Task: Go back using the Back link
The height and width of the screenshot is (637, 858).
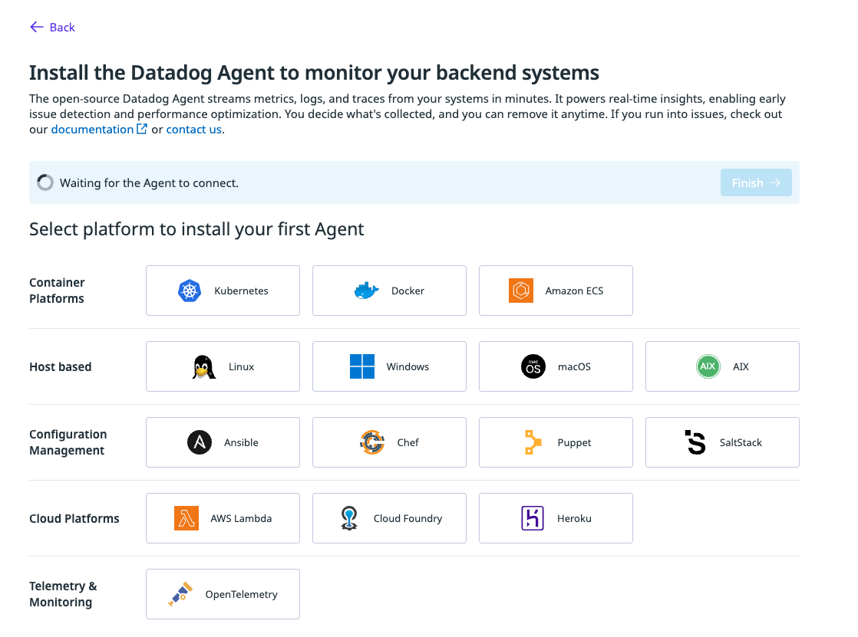Action: click(x=52, y=27)
